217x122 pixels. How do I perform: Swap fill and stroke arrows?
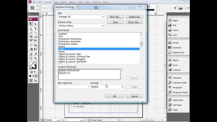[36, 63]
